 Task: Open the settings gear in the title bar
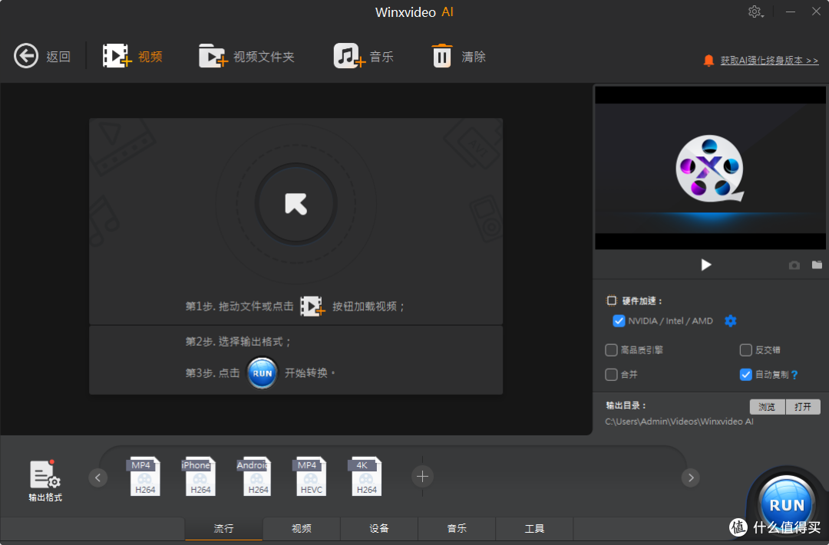pos(755,11)
